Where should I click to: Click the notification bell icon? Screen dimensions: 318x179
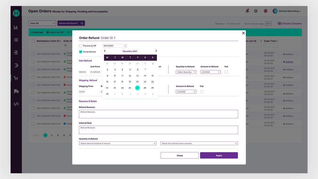(247, 11)
